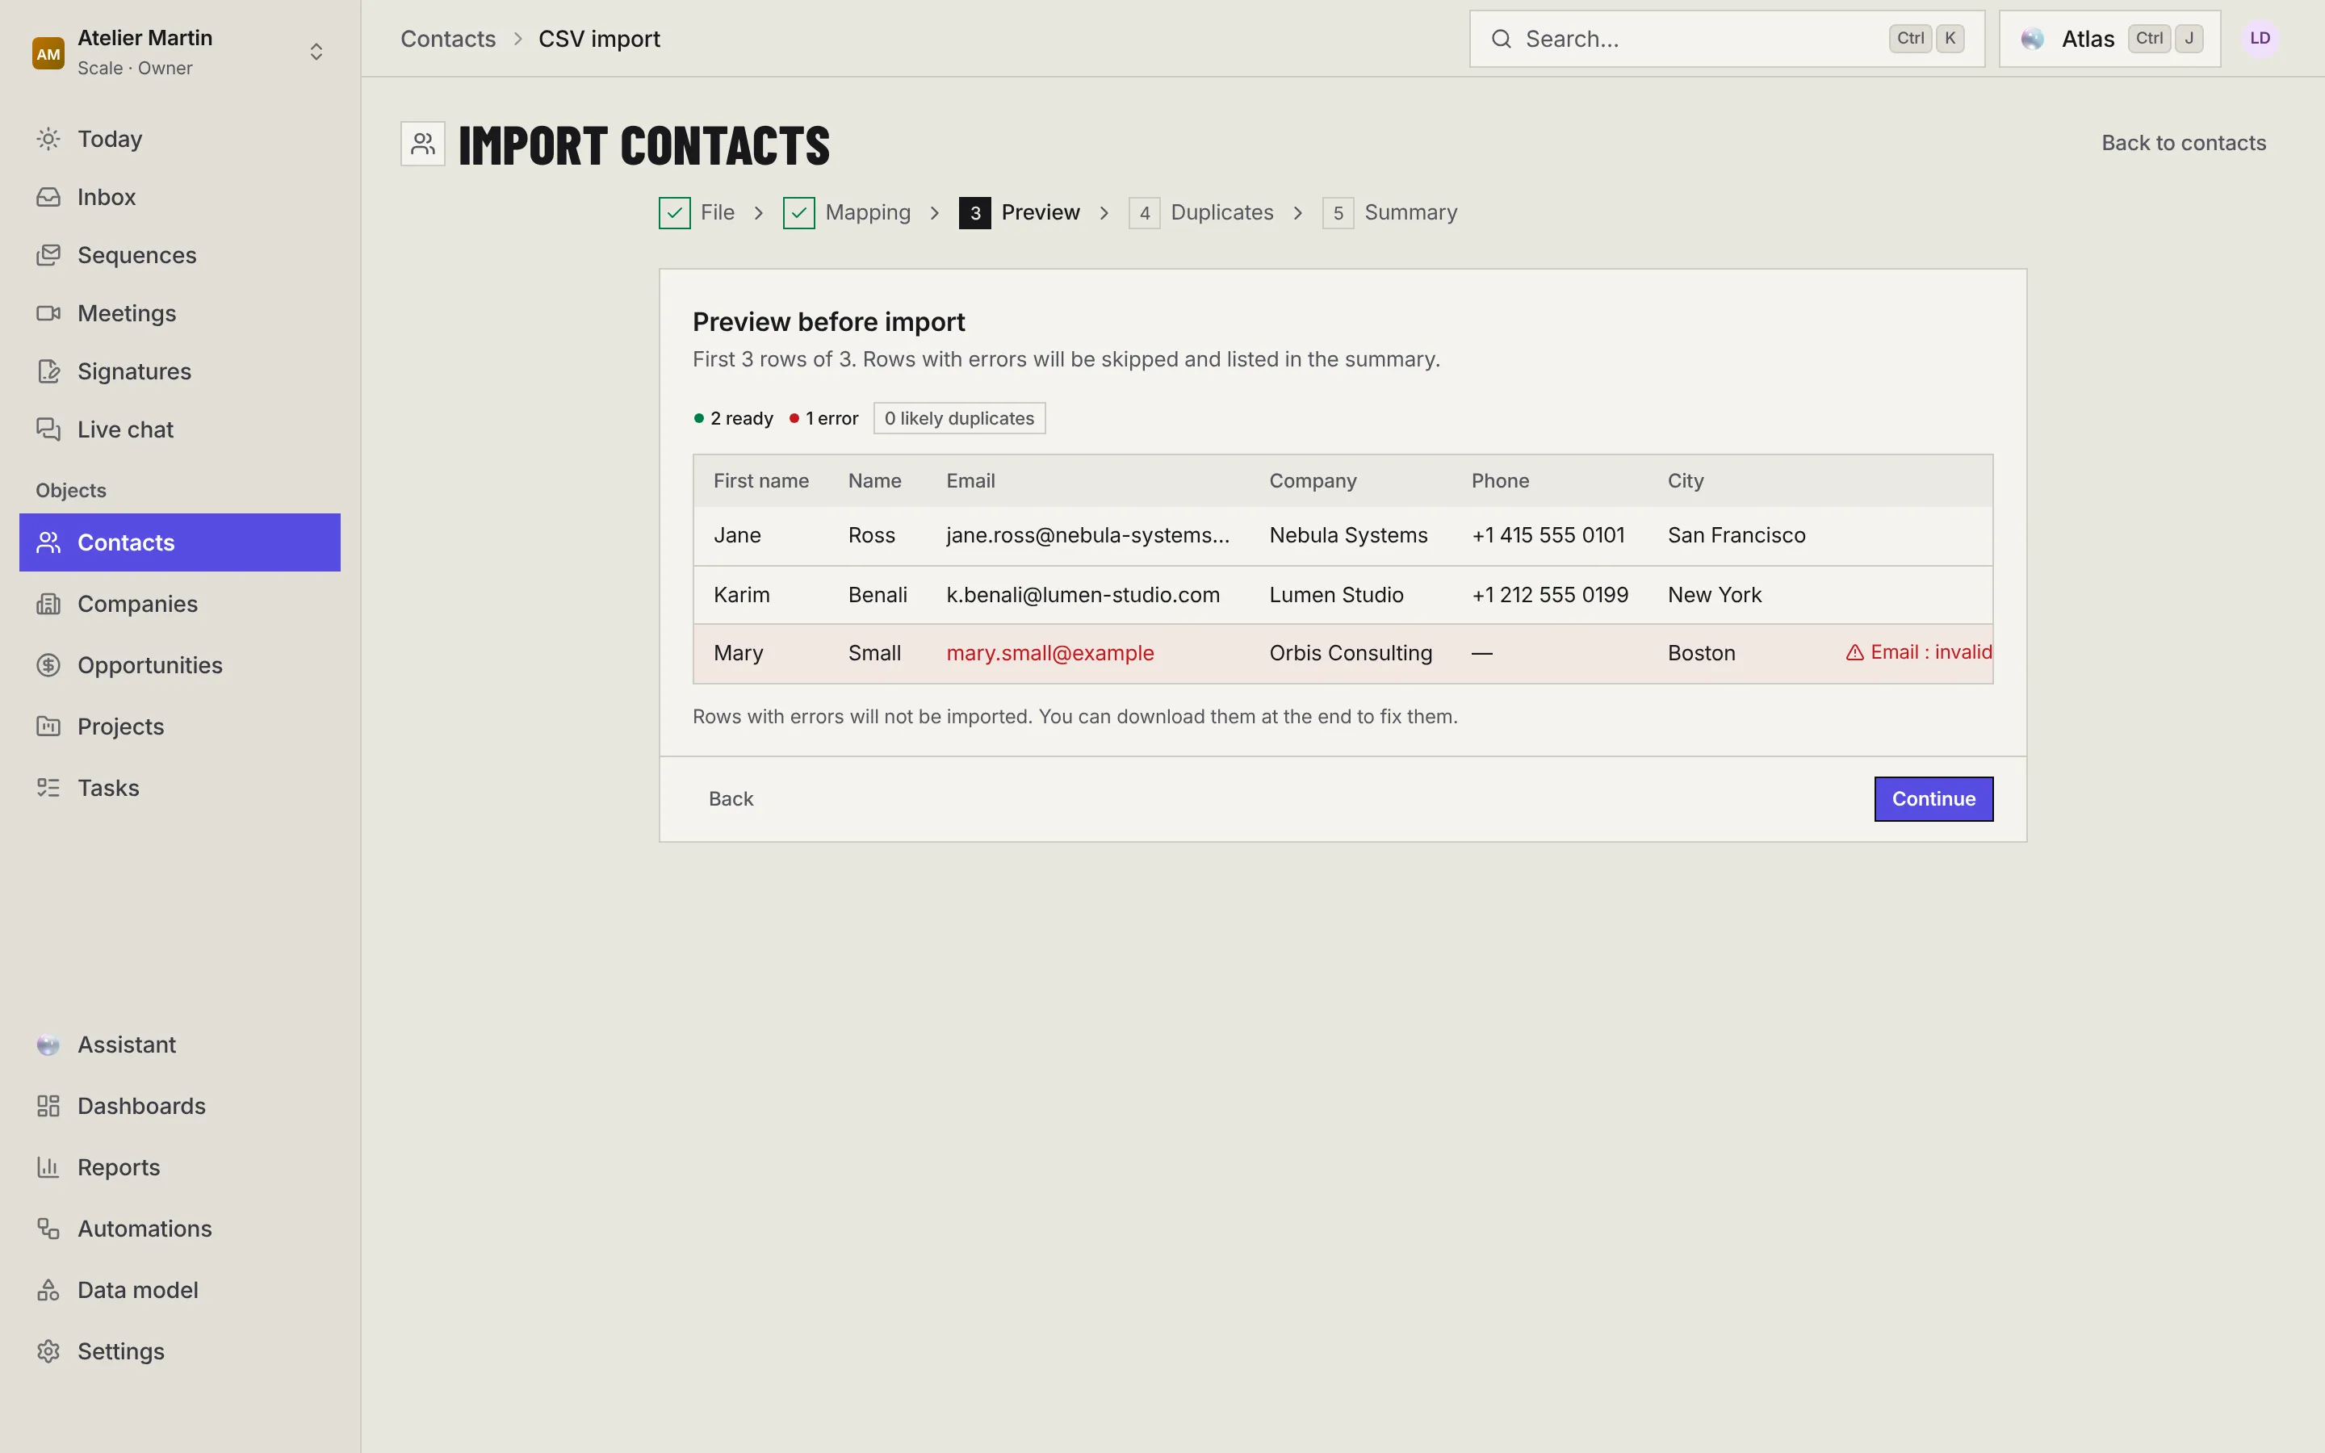Screen dimensions: 2325x1453
Task: Click the Automations workflow icon
Action: (48, 1229)
